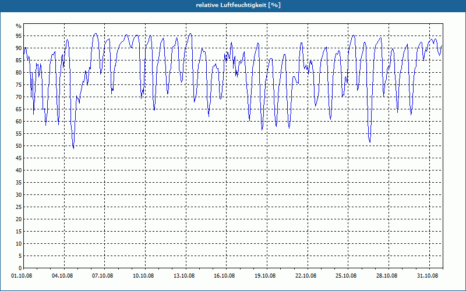
Task: Click the y-axis value 80
Action: click(x=19, y=72)
